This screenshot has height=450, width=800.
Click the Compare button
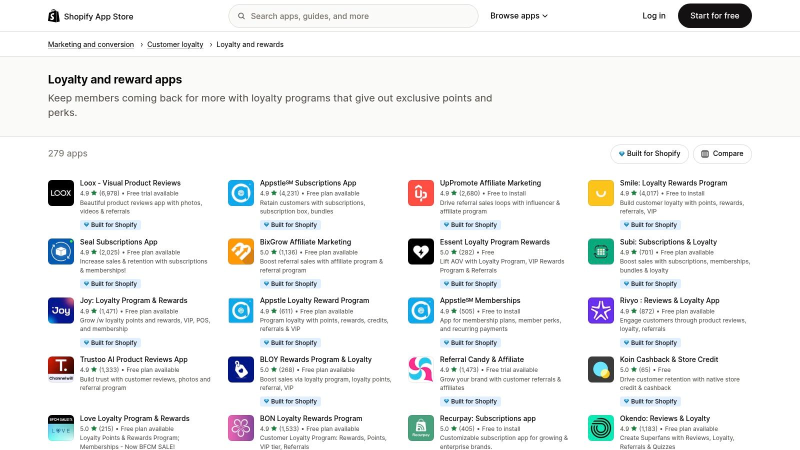[722, 154]
